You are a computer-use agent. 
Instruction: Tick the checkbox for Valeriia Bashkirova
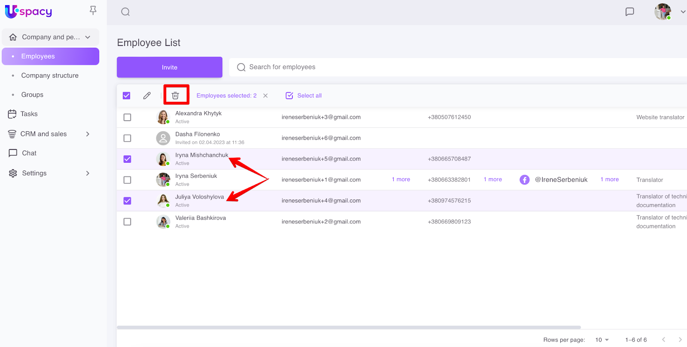(x=128, y=222)
